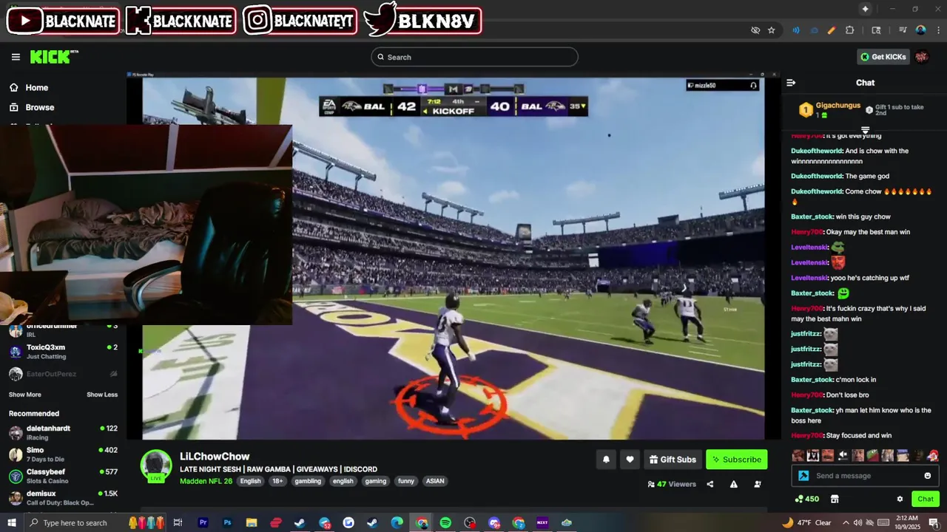Open the Windows Start menu
This screenshot has width=947, height=532.
click(11, 522)
